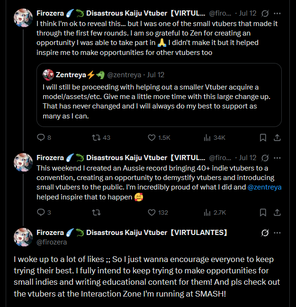
Task: Bookmark the Aussie record tweet
Action: click(x=263, y=212)
